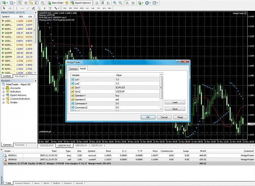Open the new chart icon
255x186 pixels.
4,3
